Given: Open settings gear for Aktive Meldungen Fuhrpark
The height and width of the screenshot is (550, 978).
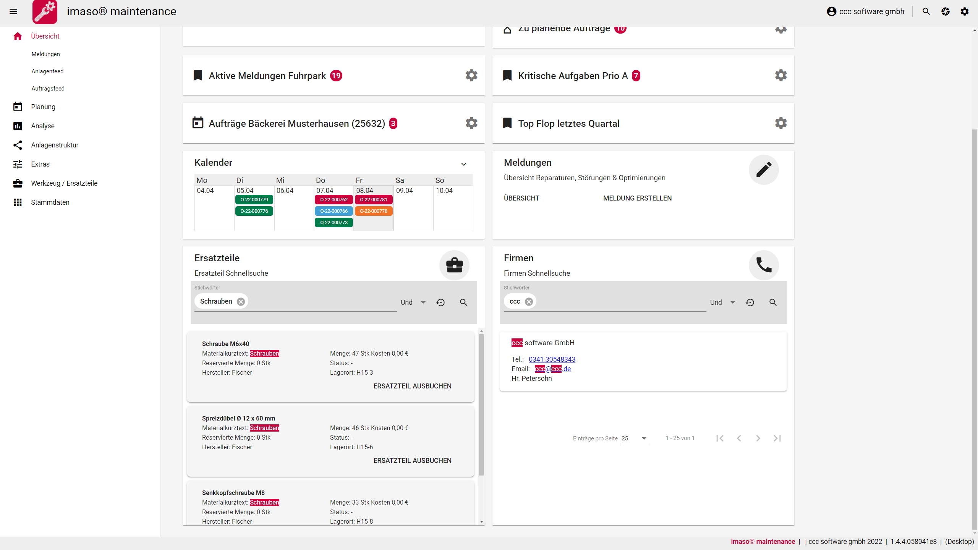Looking at the screenshot, I should 471,75.
